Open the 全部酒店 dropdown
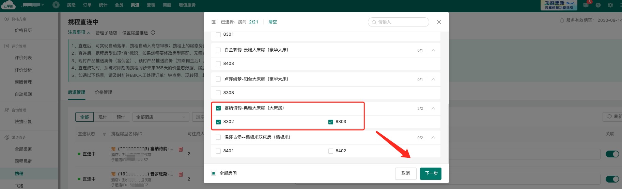Image resolution: width=622 pixels, height=189 pixels. click(160, 117)
